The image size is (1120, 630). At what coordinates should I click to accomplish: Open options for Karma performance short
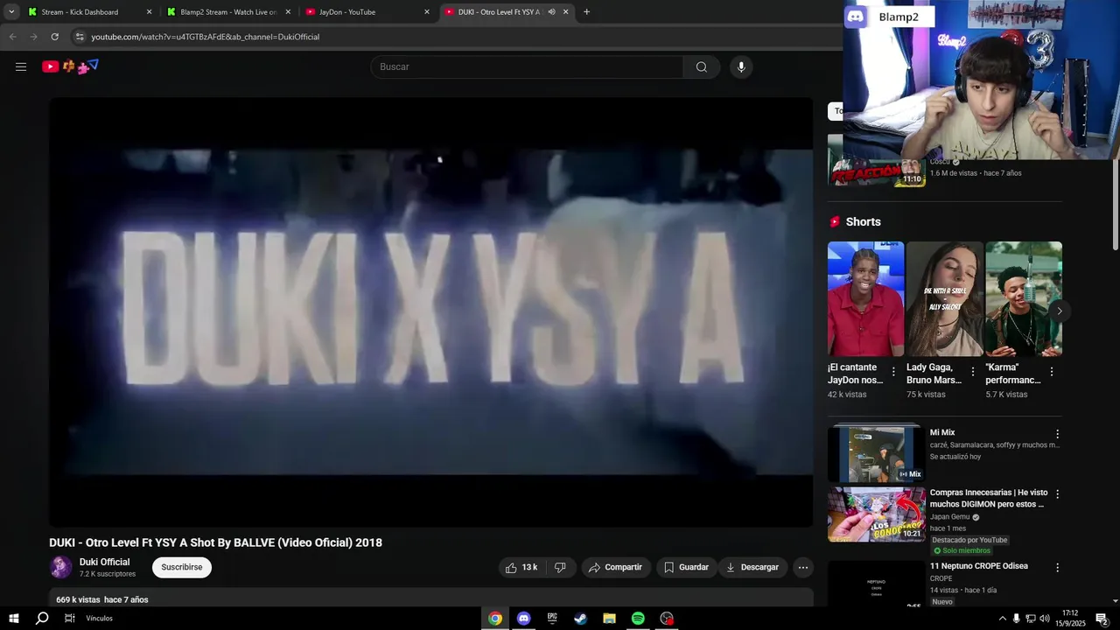click(x=1051, y=372)
